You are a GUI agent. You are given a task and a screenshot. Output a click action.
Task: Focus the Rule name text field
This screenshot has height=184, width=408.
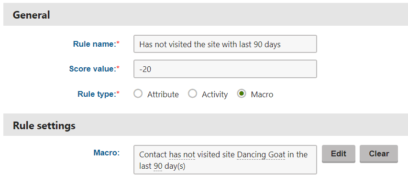pos(225,44)
